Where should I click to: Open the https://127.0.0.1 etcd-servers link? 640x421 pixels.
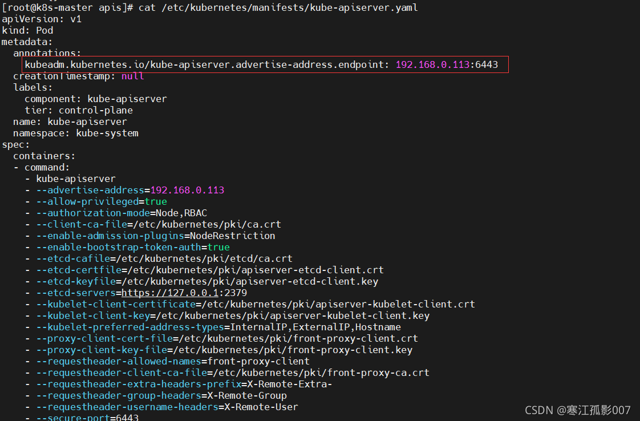coord(170,293)
